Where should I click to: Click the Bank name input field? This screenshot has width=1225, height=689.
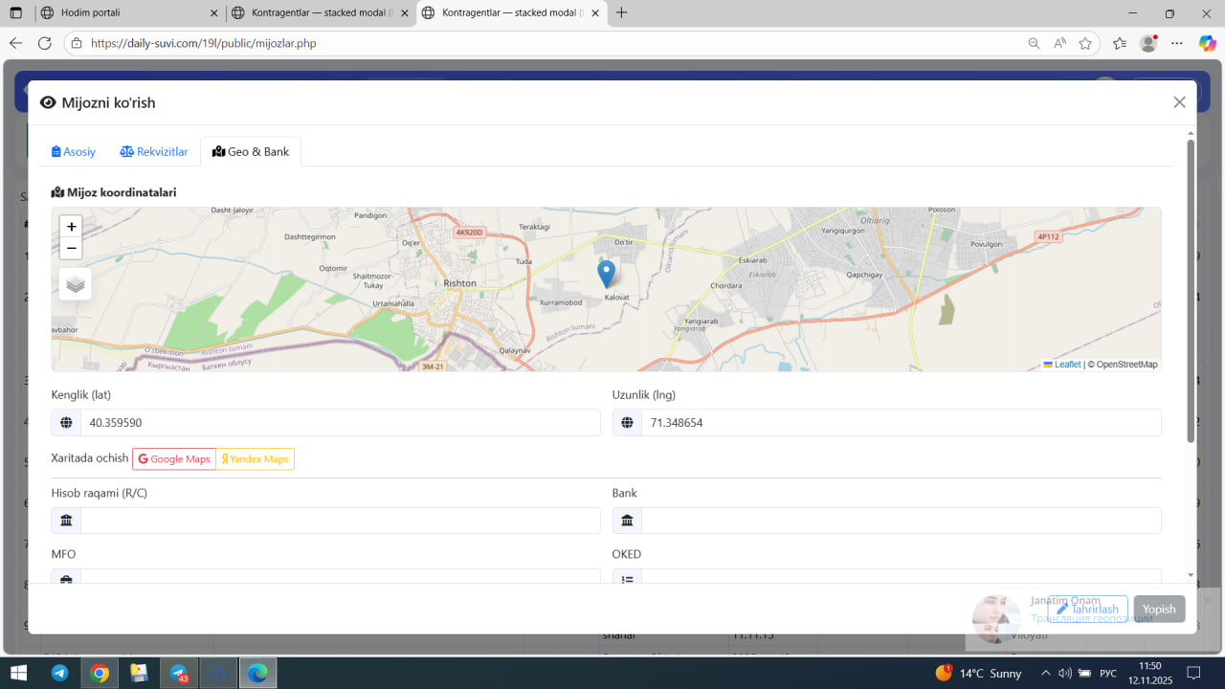(900, 521)
